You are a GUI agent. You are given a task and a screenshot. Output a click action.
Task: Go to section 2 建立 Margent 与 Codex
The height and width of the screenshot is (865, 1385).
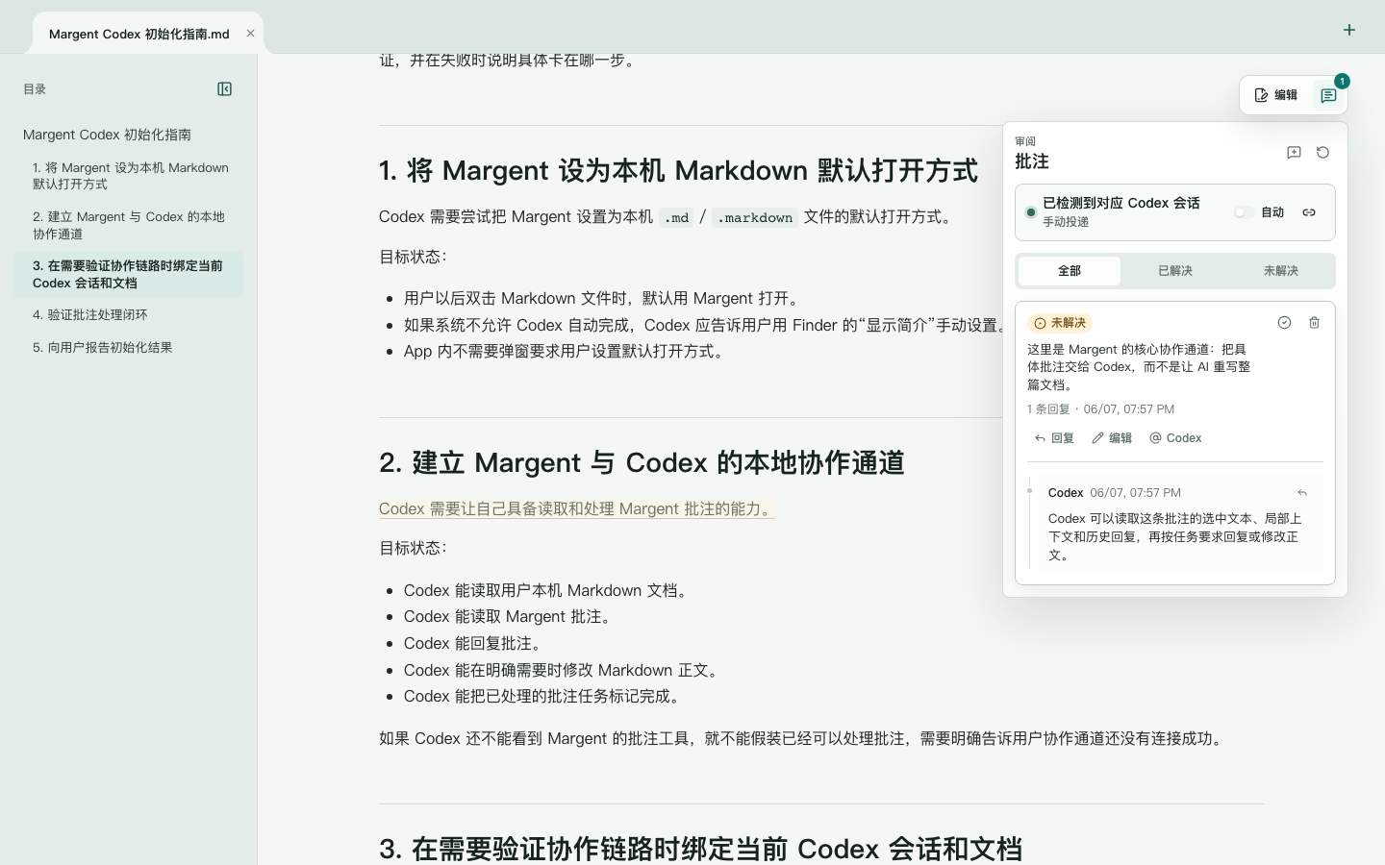coord(129,225)
